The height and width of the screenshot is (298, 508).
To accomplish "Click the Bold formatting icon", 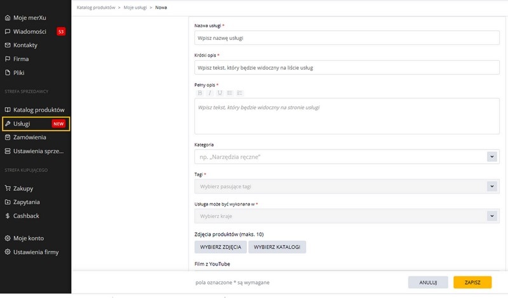I will pyautogui.click(x=200, y=93).
